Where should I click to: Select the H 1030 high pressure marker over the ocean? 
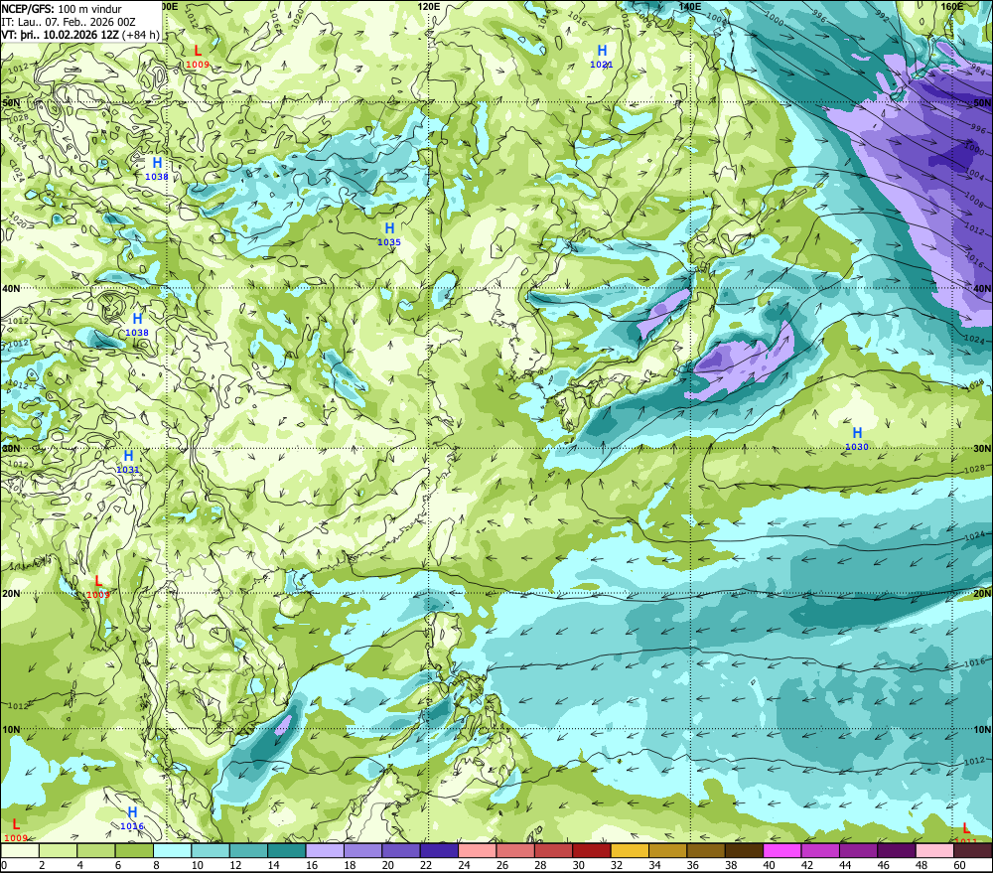(x=857, y=438)
